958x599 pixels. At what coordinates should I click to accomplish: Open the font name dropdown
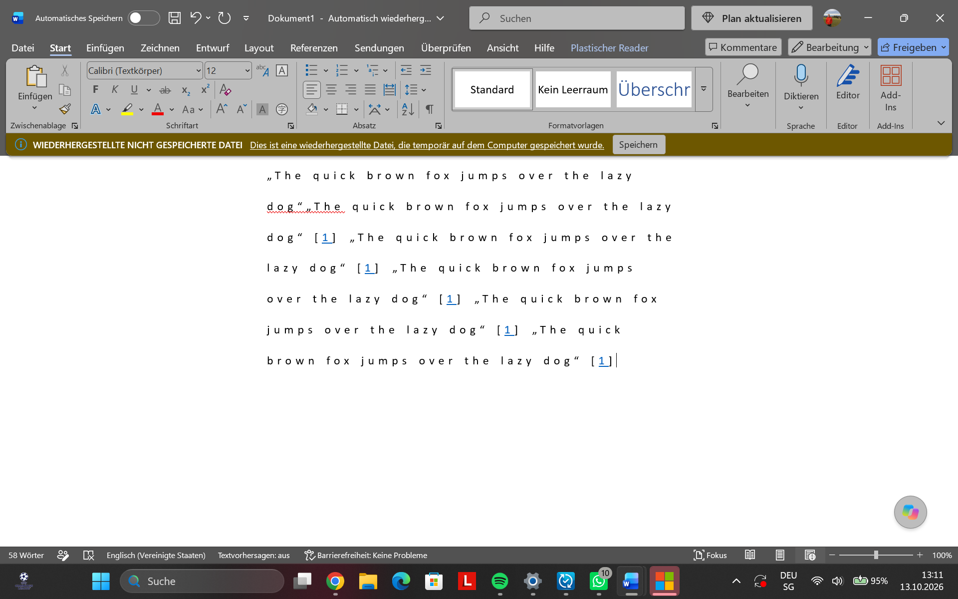[x=198, y=71]
